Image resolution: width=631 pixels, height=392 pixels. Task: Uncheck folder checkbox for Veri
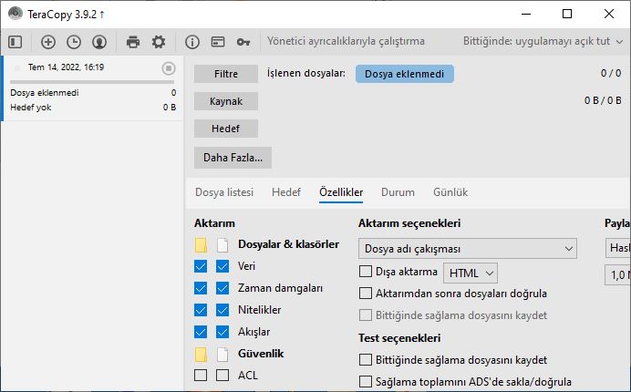(201, 266)
